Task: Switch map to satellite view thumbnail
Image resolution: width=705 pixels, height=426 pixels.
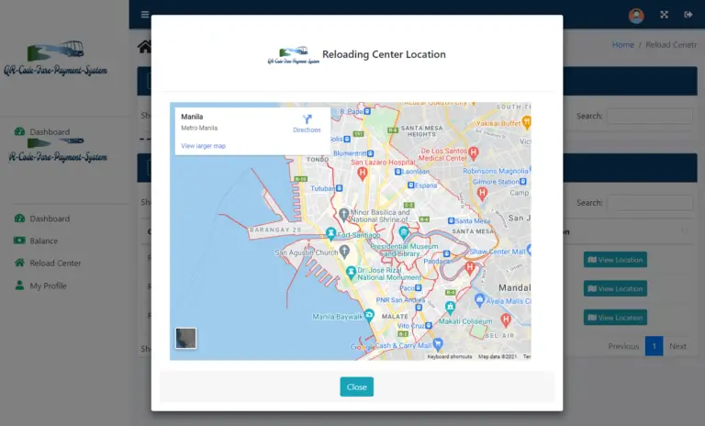Action: pos(186,338)
